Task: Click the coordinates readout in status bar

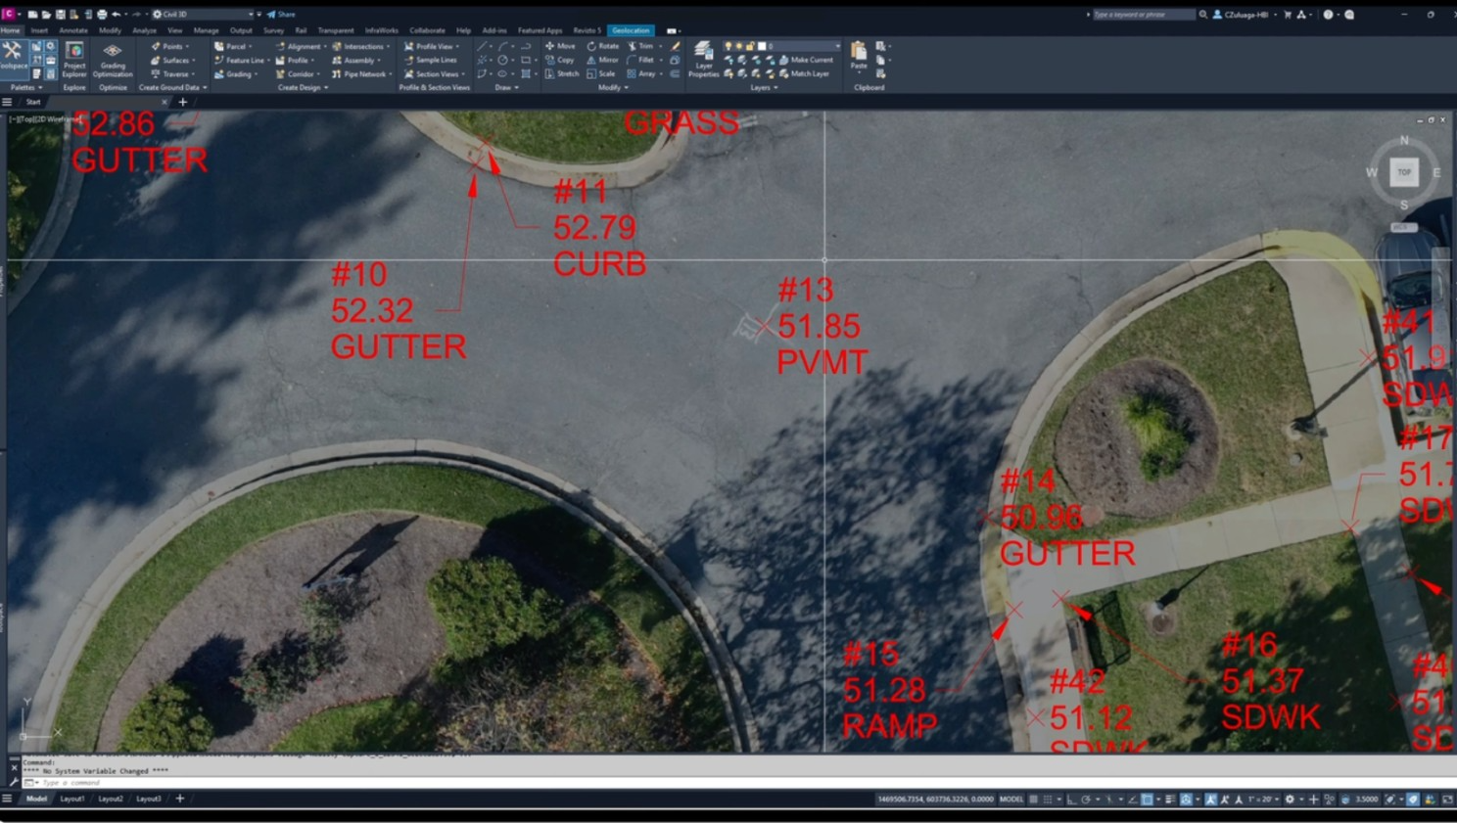Action: coord(935,800)
